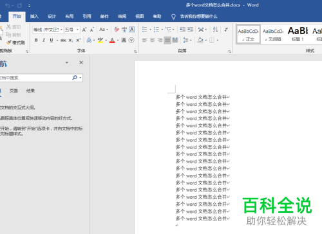The width and height of the screenshot is (322, 234).
Task: Clear all formatting with the eraser icon
Action: pos(117,30)
